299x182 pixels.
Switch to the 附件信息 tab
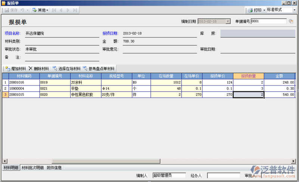coord(54,168)
